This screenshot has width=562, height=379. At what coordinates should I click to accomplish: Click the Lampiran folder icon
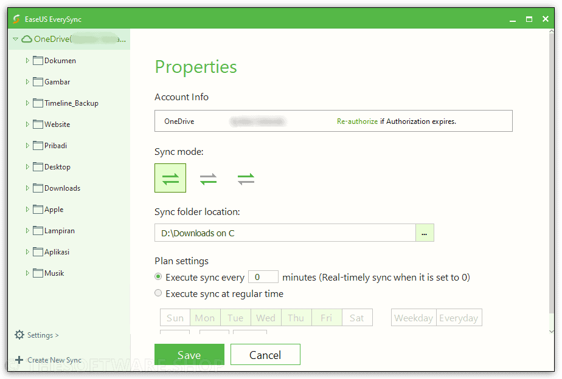(x=38, y=230)
